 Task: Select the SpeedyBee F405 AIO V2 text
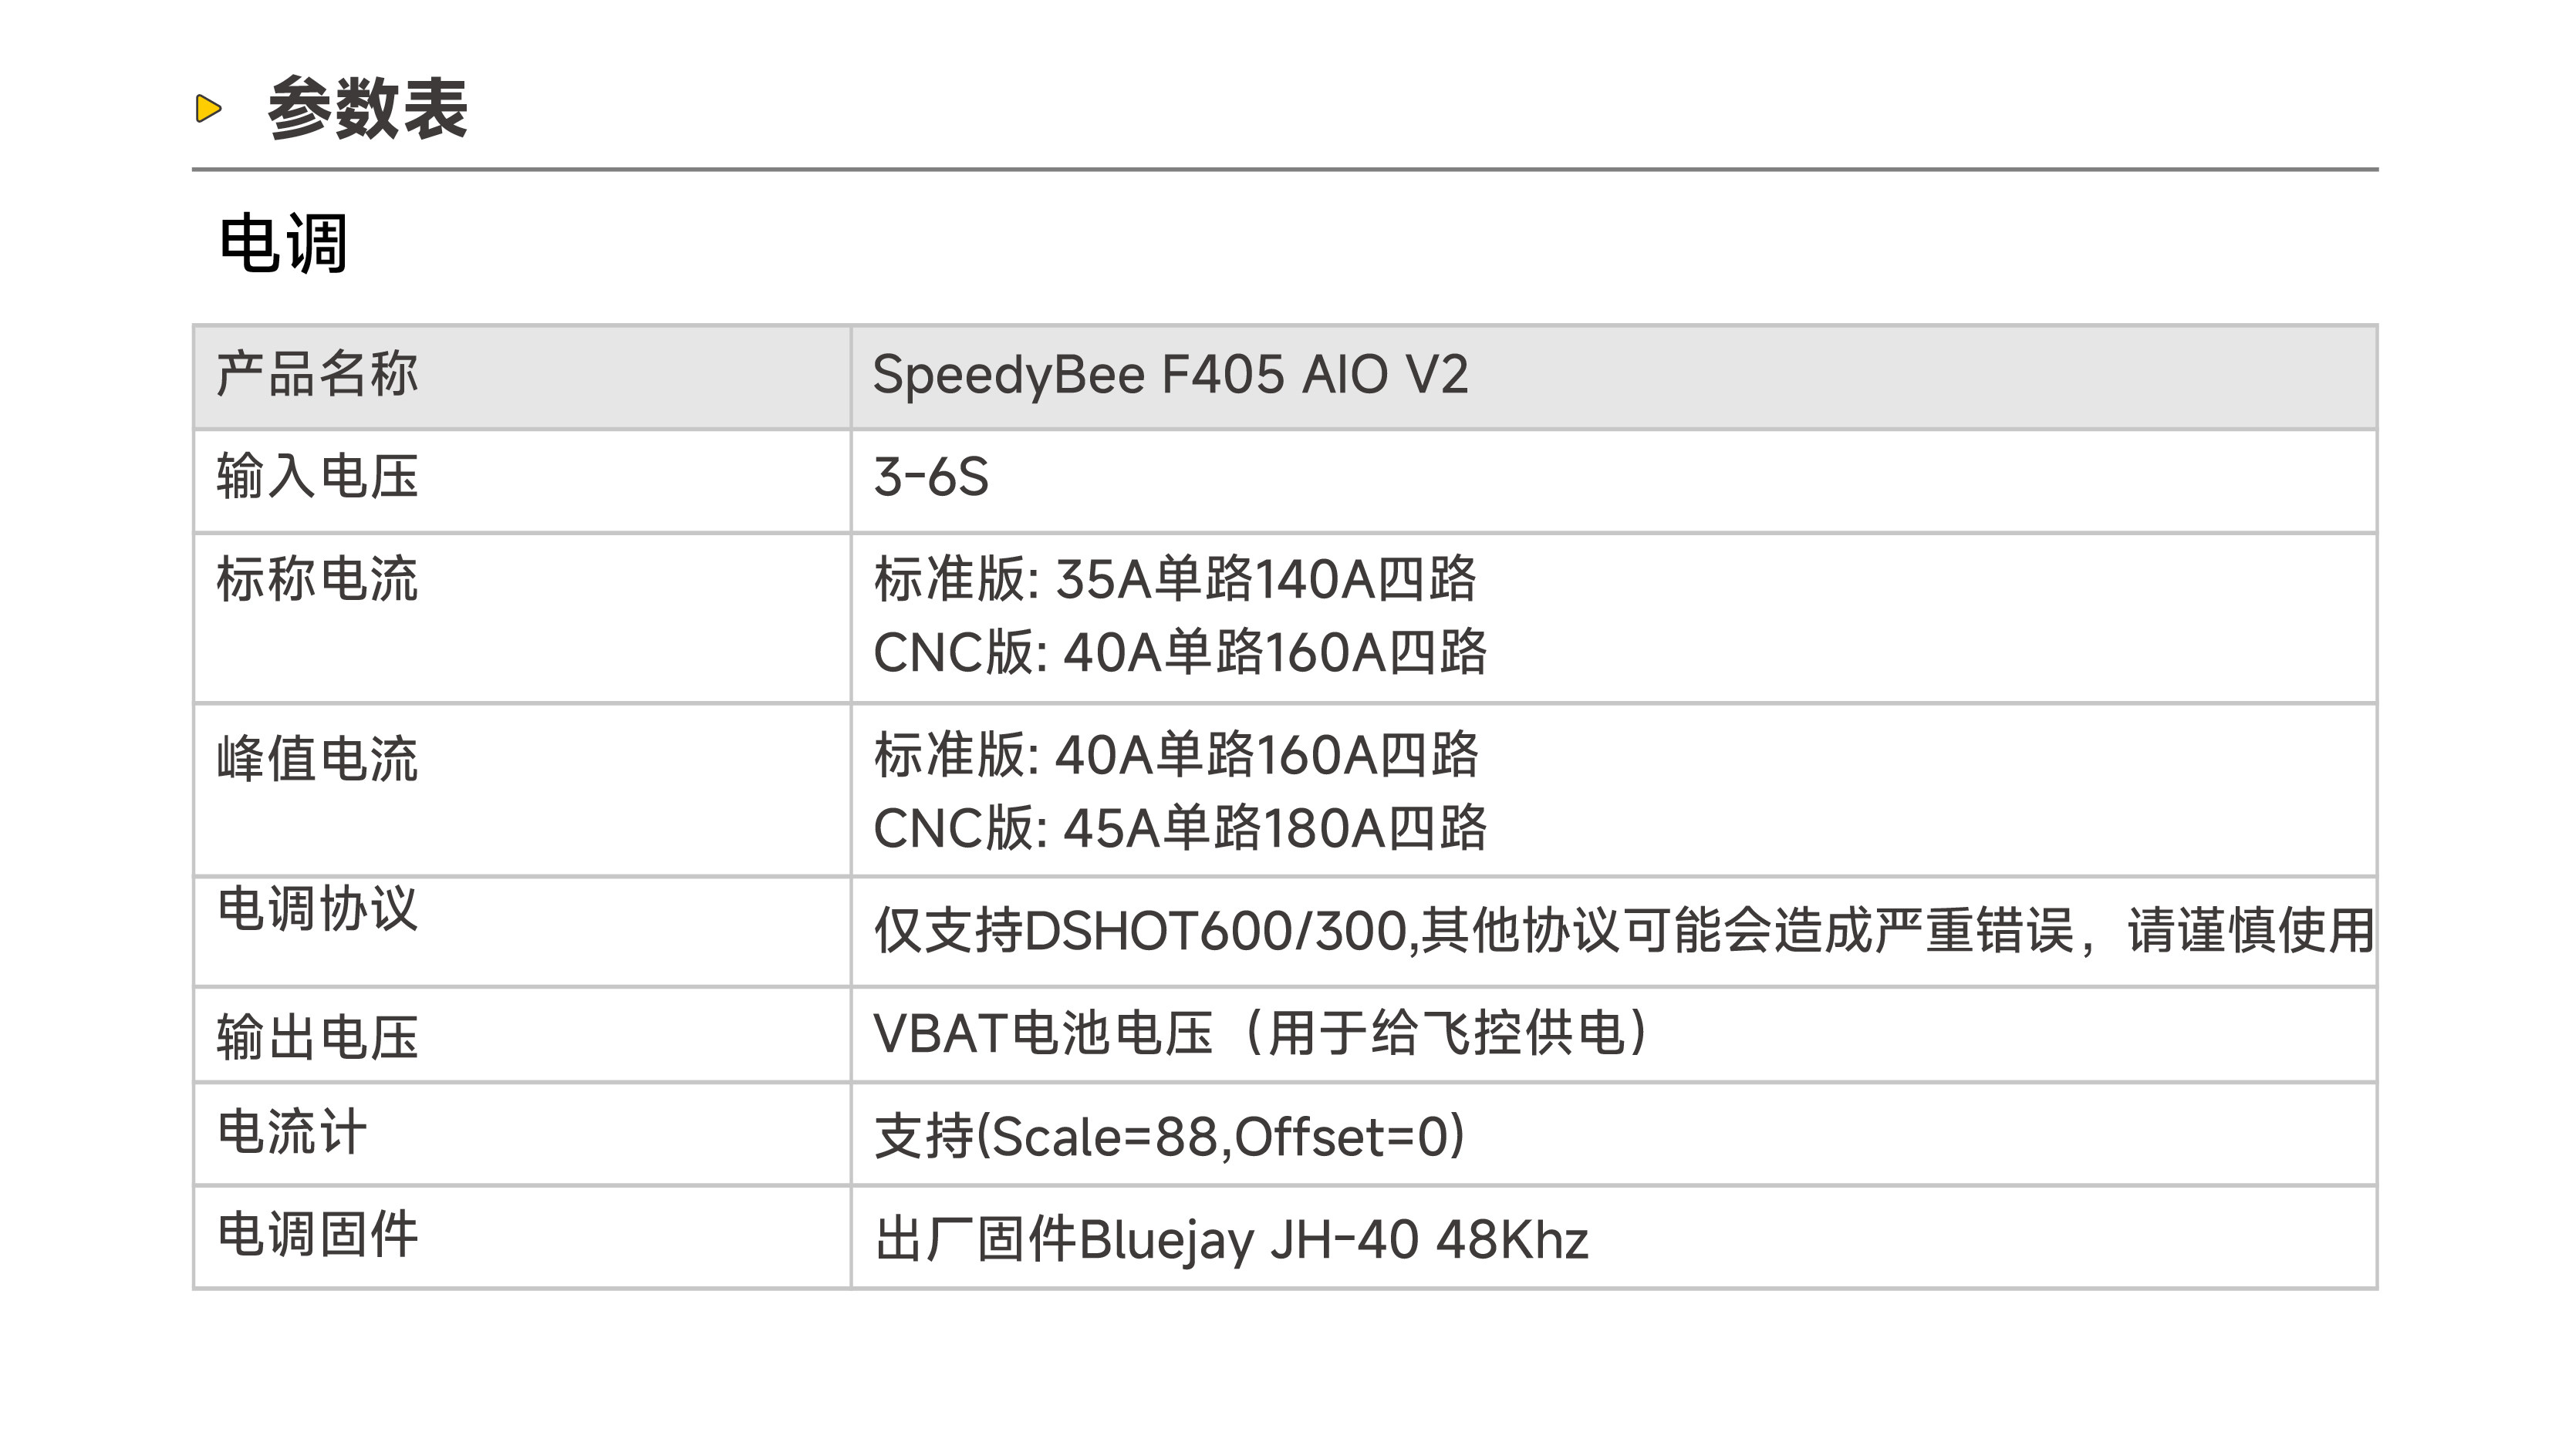(x=1170, y=375)
